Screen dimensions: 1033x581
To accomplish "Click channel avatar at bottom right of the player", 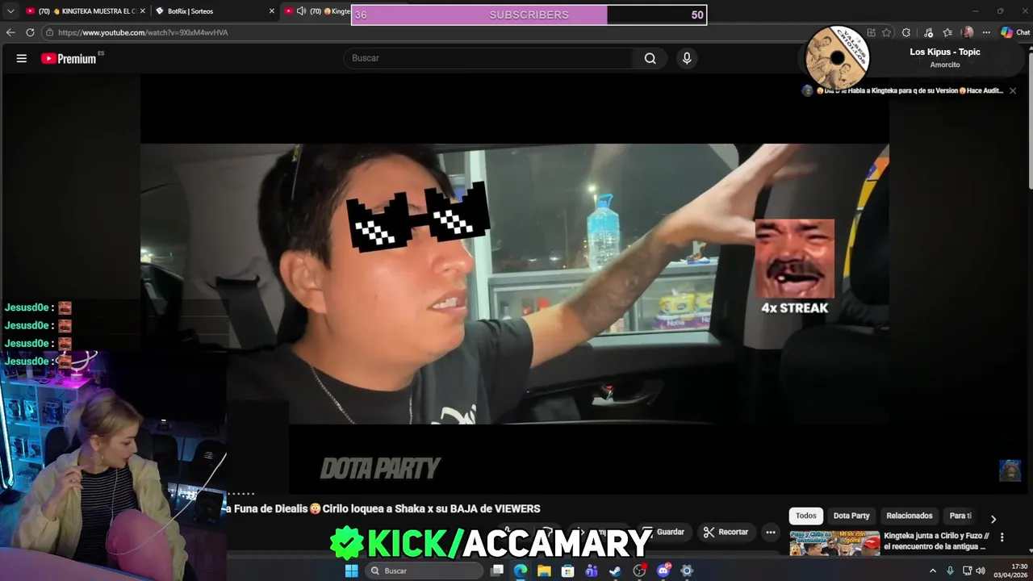I will 1010,470.
